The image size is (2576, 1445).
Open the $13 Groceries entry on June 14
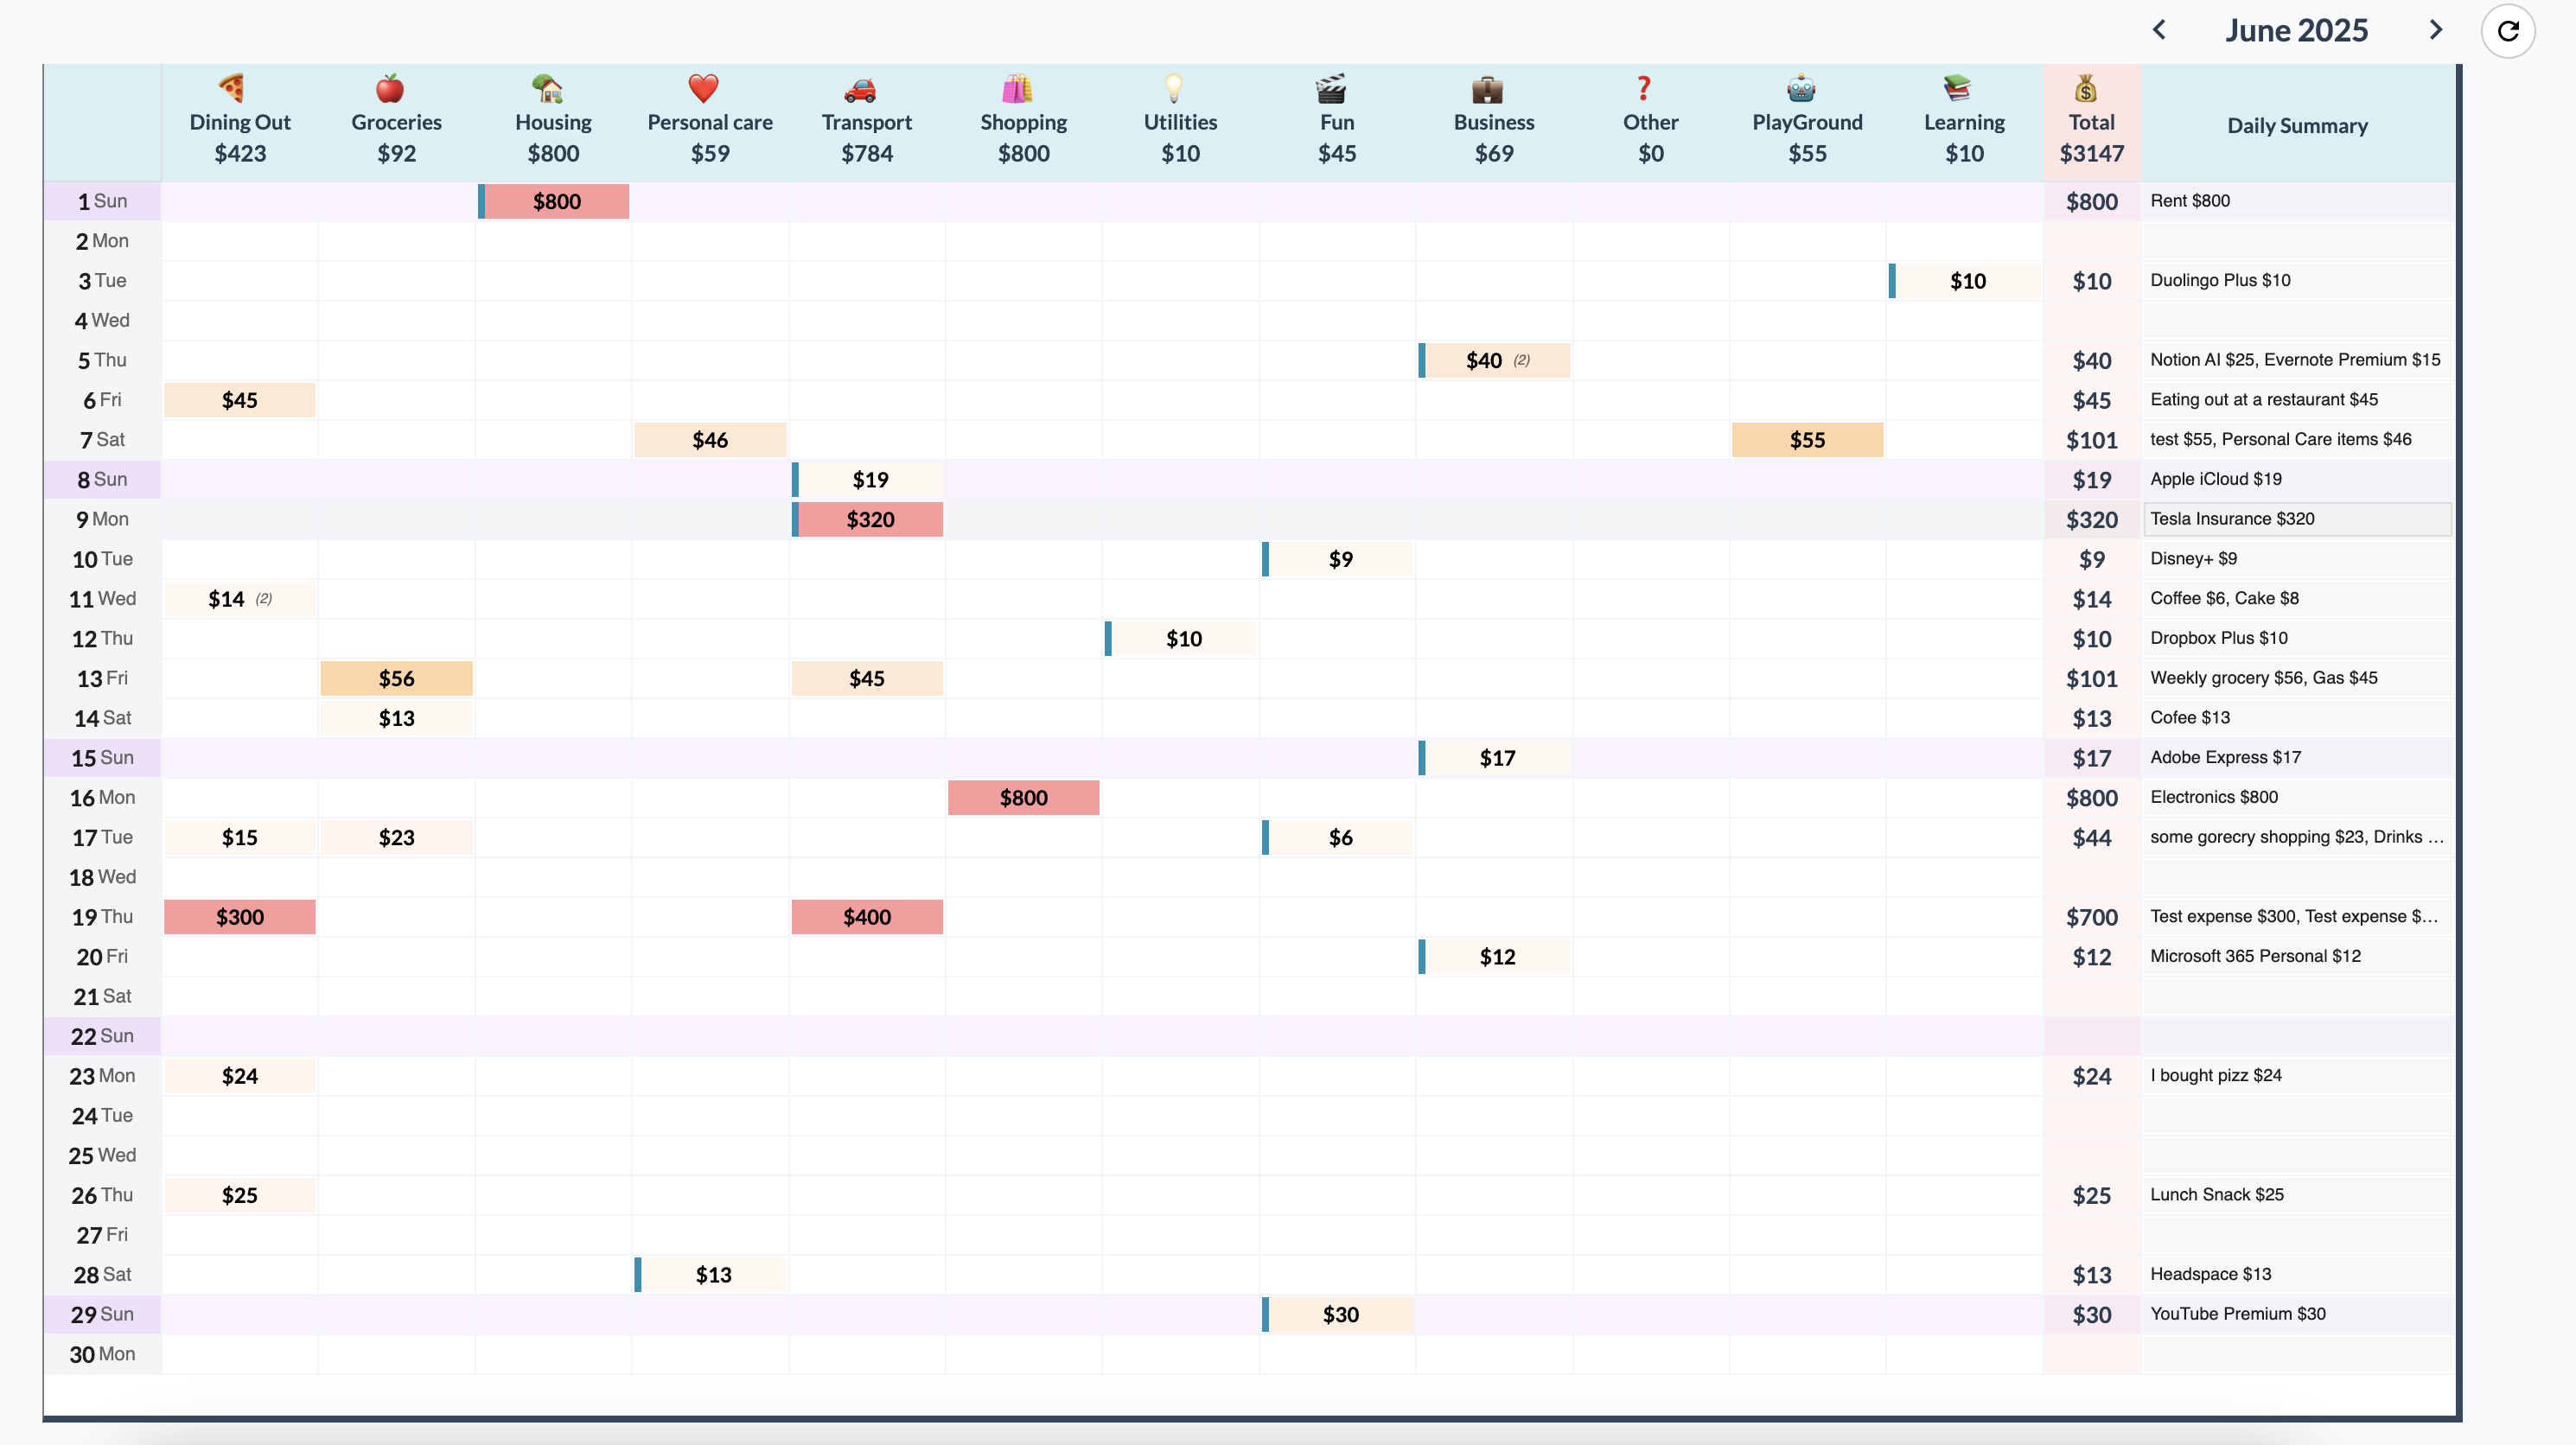pyautogui.click(x=397, y=718)
